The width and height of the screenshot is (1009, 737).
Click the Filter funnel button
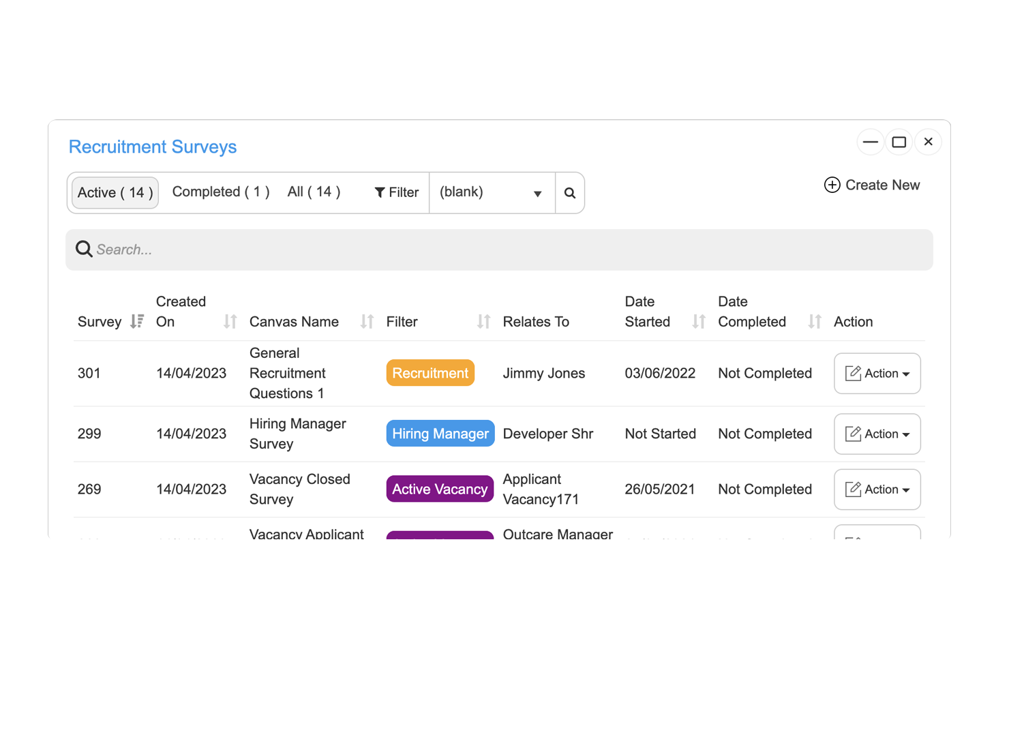(x=396, y=193)
